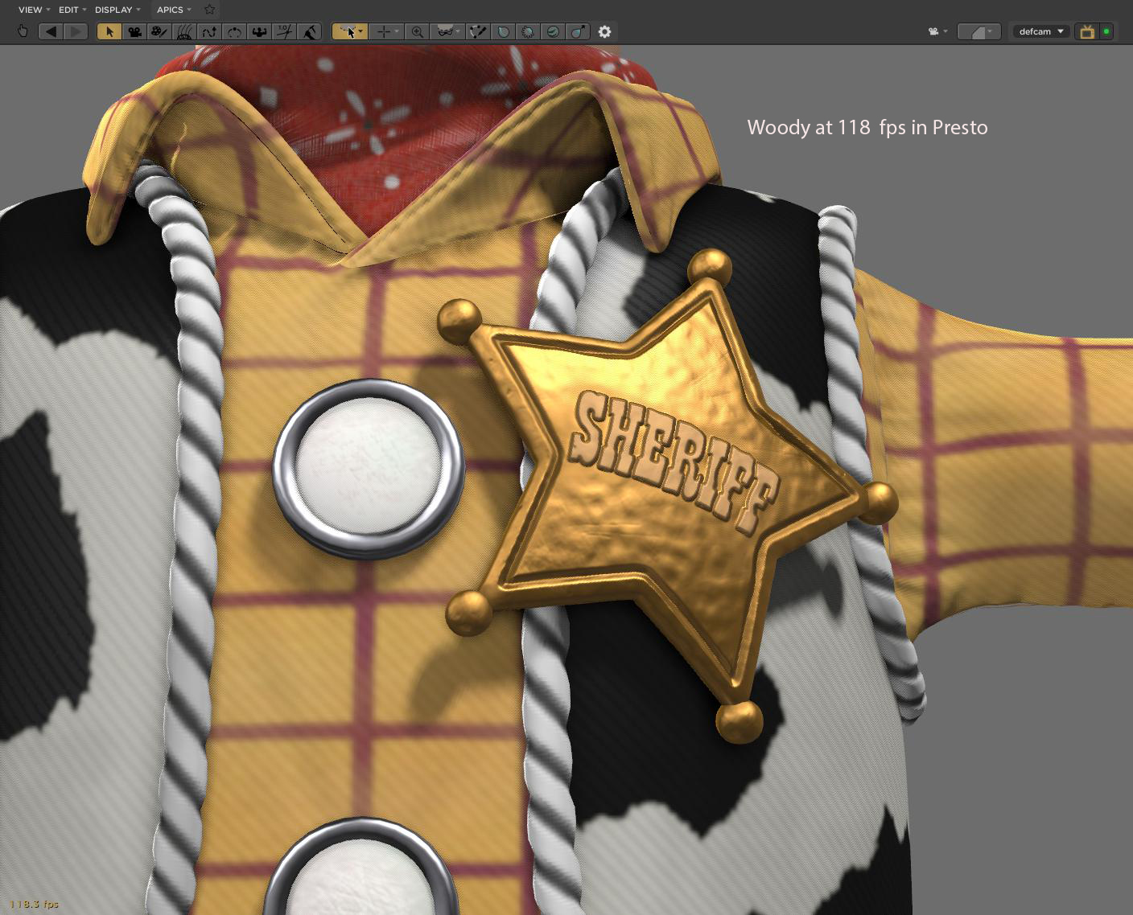Open the gray shape display dropdown
The width and height of the screenshot is (1133, 915).
pyautogui.click(x=979, y=31)
